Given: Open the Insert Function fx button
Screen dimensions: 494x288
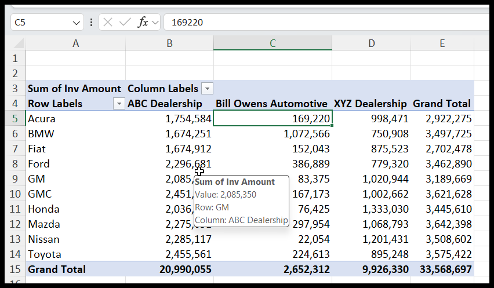Looking at the screenshot, I should pyautogui.click(x=143, y=23).
